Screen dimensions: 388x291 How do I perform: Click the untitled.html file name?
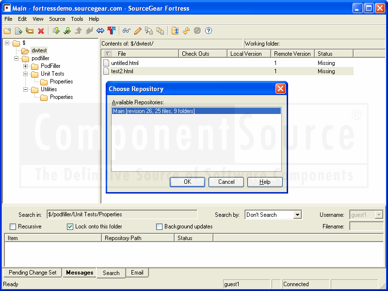pos(125,63)
